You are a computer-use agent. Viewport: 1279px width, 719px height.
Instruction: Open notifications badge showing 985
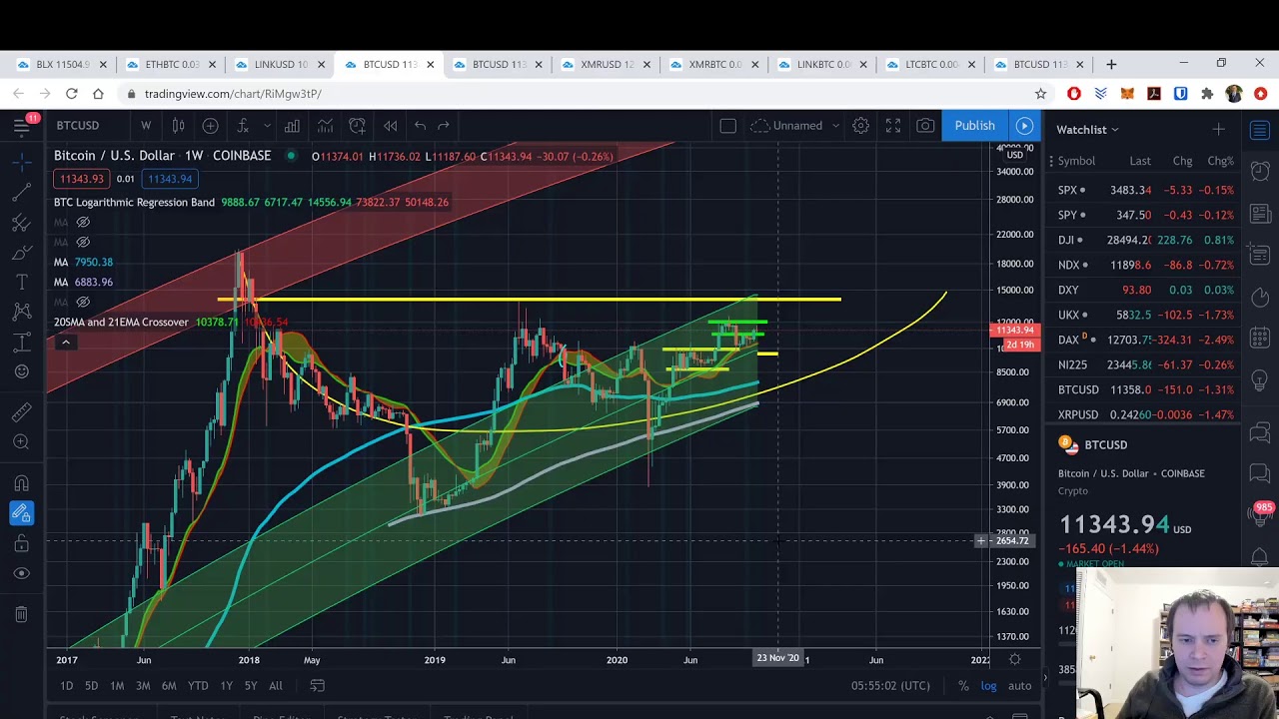click(1262, 513)
